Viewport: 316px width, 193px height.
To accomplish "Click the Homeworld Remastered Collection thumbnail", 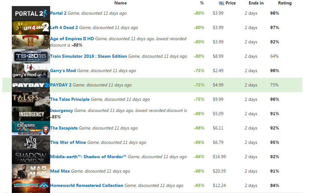I will (31, 186).
